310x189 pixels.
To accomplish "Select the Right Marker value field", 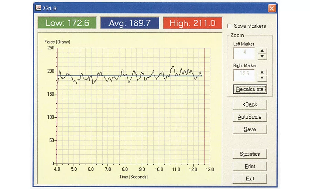I will coord(244,75).
